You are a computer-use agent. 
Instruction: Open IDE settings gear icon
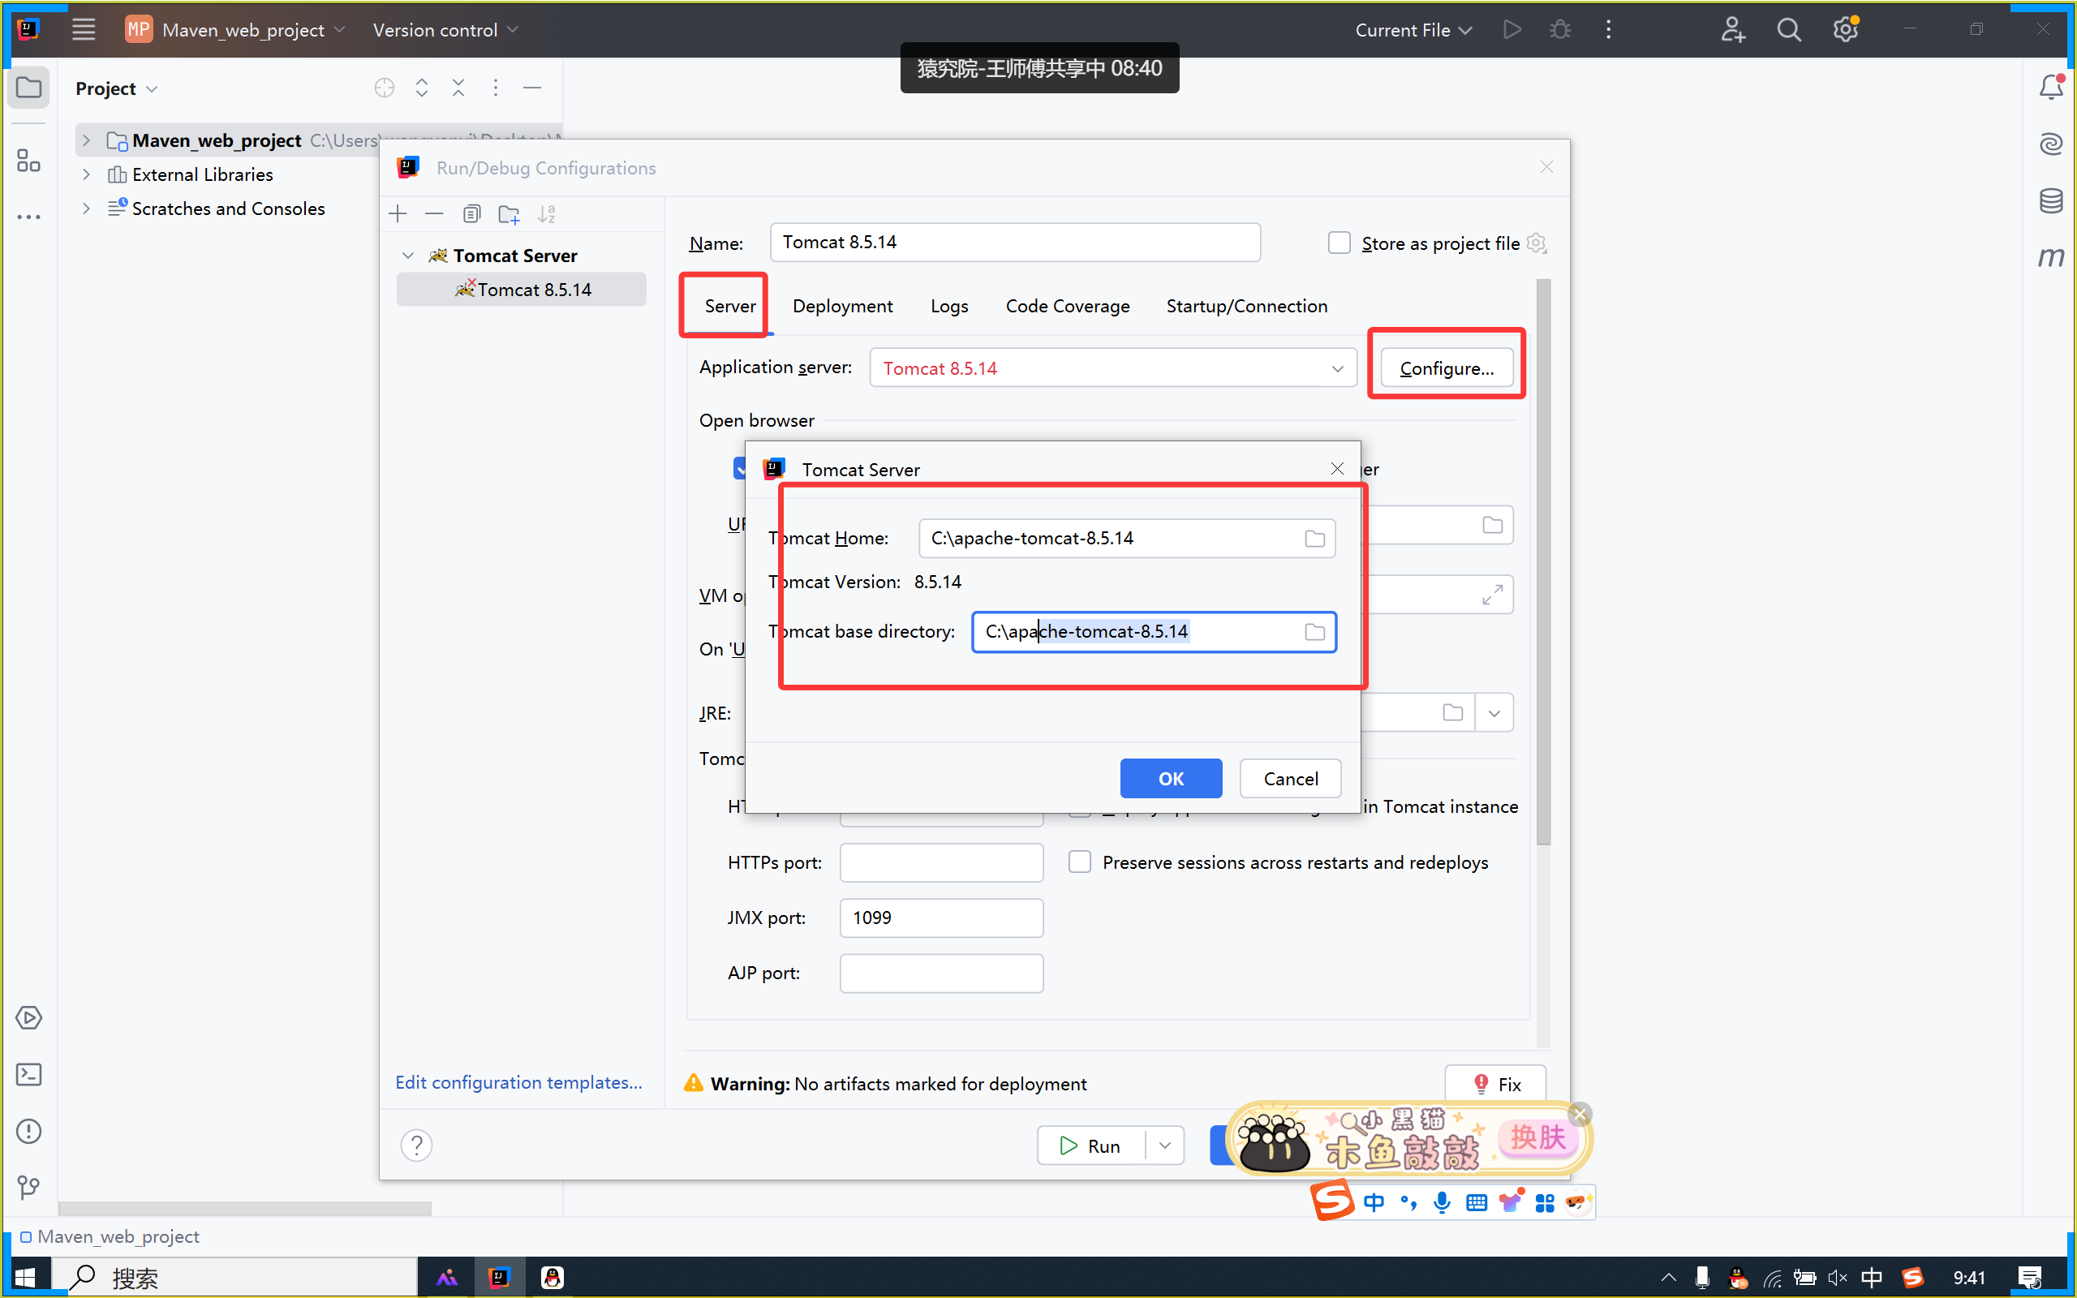click(1845, 30)
